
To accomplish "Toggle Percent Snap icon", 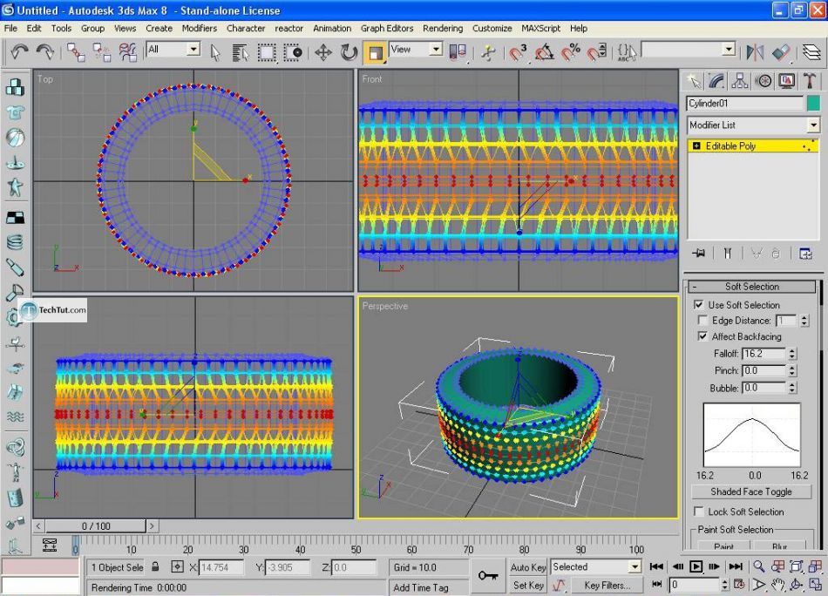I will point(571,52).
